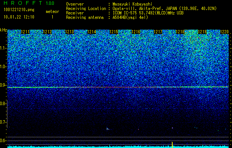
Task: Click the horizontal carrier line at 0.89 kHz
Action: tap(118, 87)
